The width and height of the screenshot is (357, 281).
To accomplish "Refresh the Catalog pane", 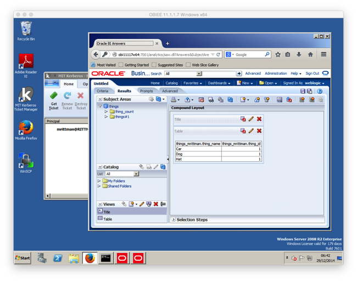I will tap(163, 167).
